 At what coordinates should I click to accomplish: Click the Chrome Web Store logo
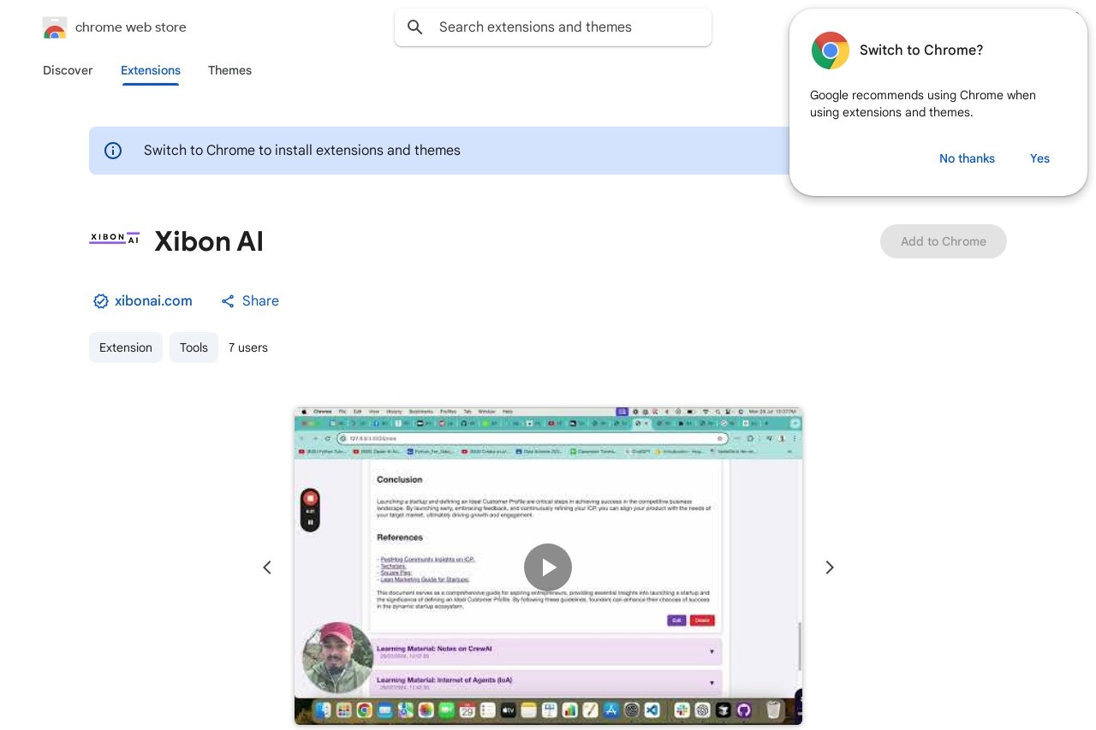click(x=55, y=27)
